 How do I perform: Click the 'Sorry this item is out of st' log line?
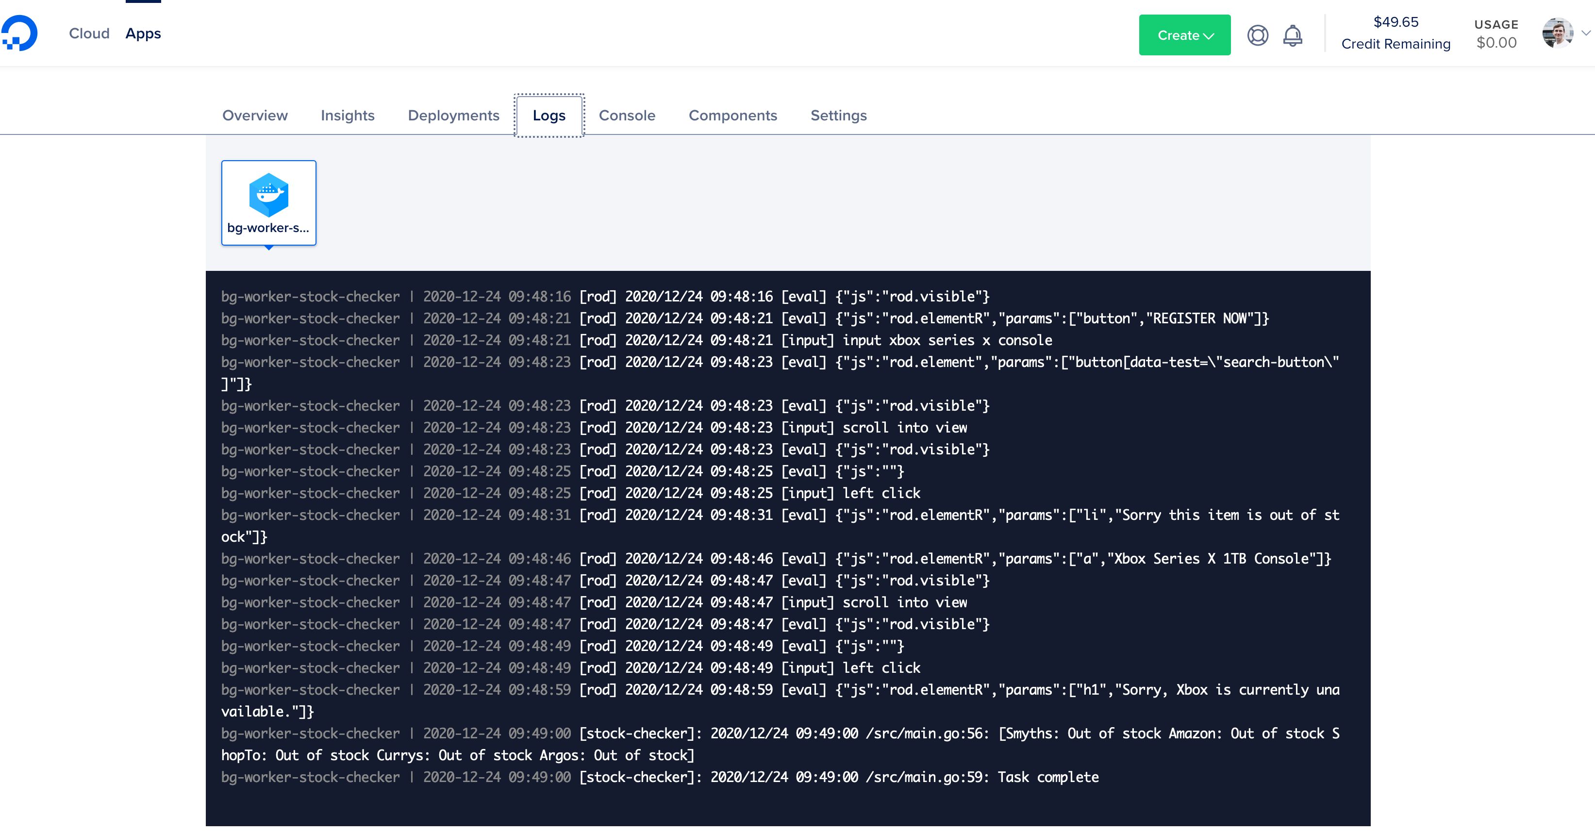(x=780, y=526)
